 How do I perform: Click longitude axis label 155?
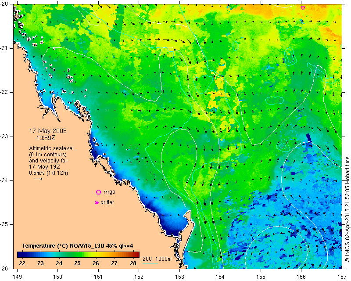(261, 277)
